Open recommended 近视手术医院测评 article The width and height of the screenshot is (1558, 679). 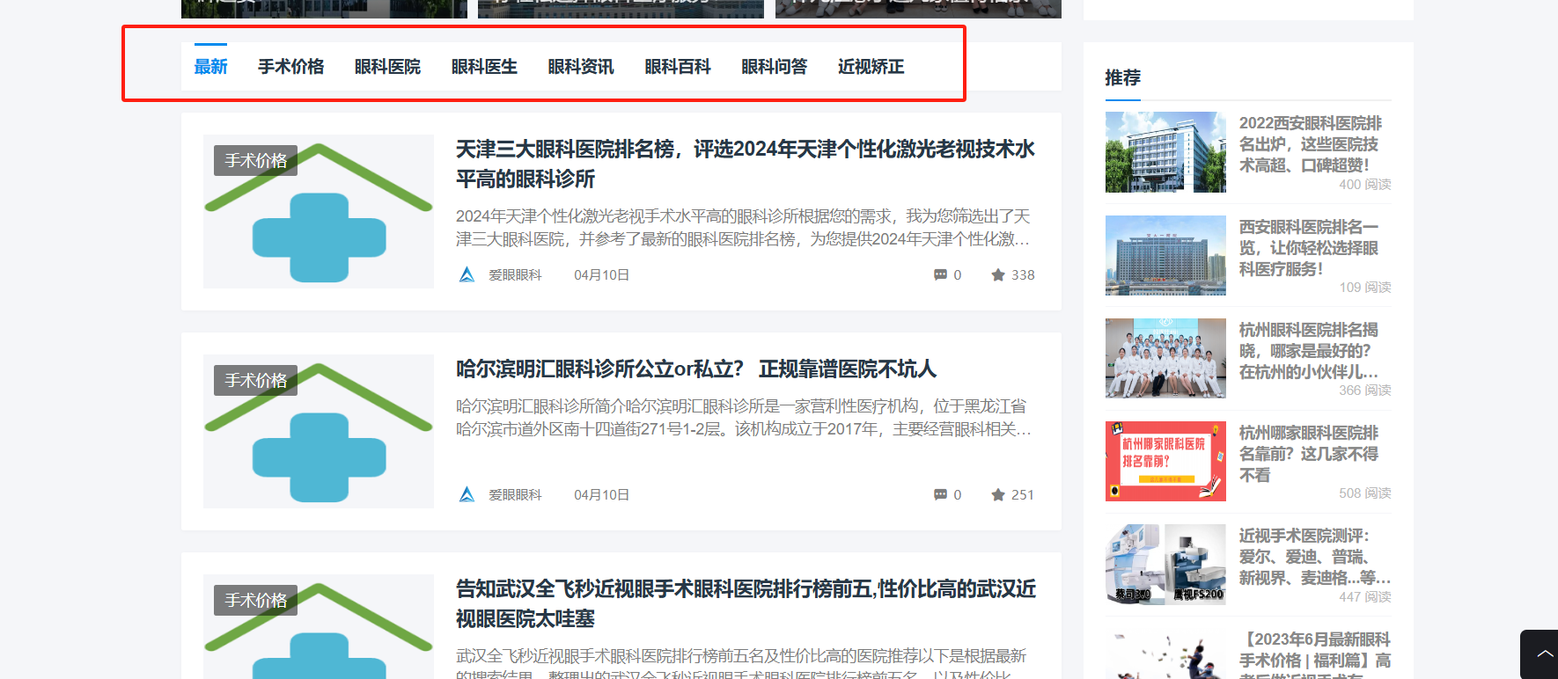pos(1315,557)
